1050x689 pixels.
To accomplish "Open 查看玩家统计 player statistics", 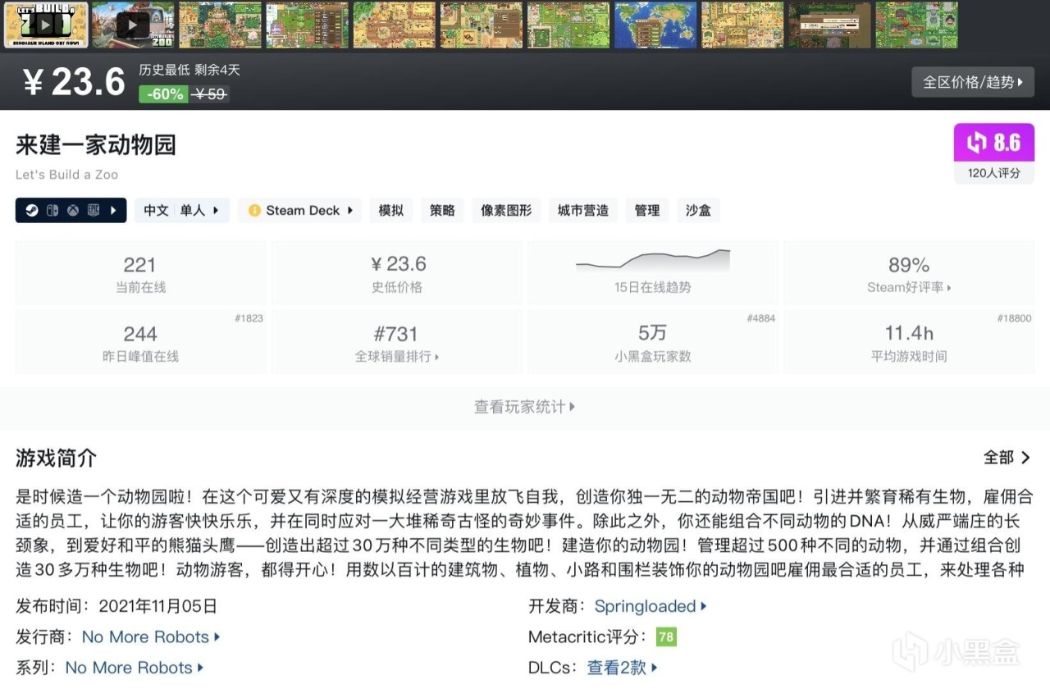I will coord(525,407).
